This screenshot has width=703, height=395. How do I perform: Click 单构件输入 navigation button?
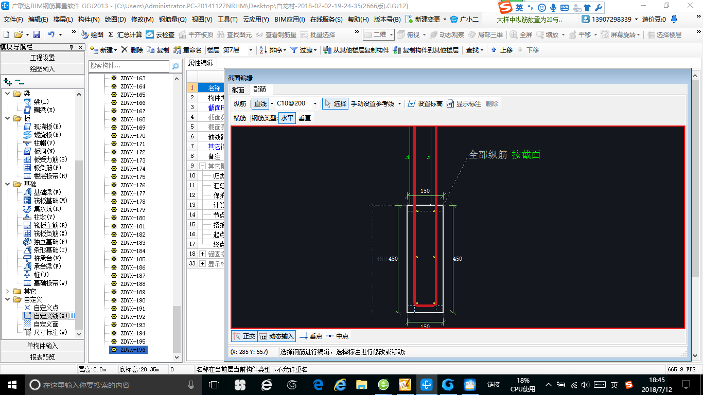click(42, 346)
